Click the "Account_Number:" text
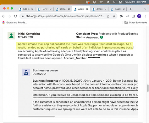 (x=75, y=58)
